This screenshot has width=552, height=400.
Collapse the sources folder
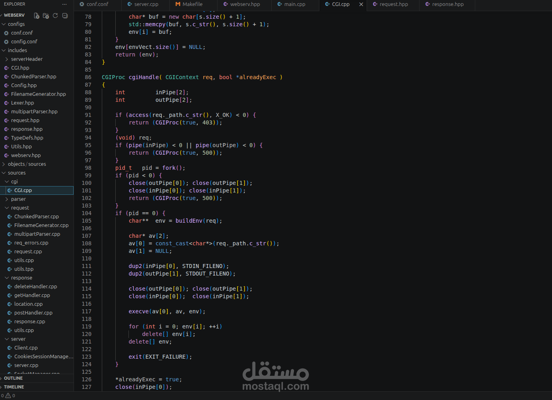16,173
